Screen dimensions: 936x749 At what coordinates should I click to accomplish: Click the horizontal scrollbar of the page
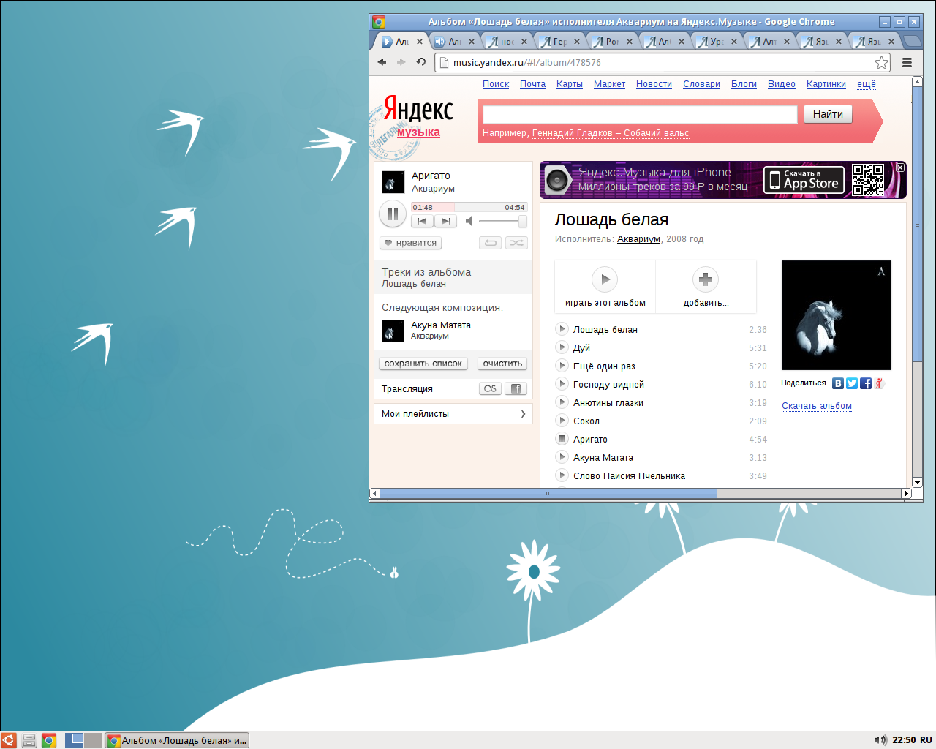coord(548,493)
